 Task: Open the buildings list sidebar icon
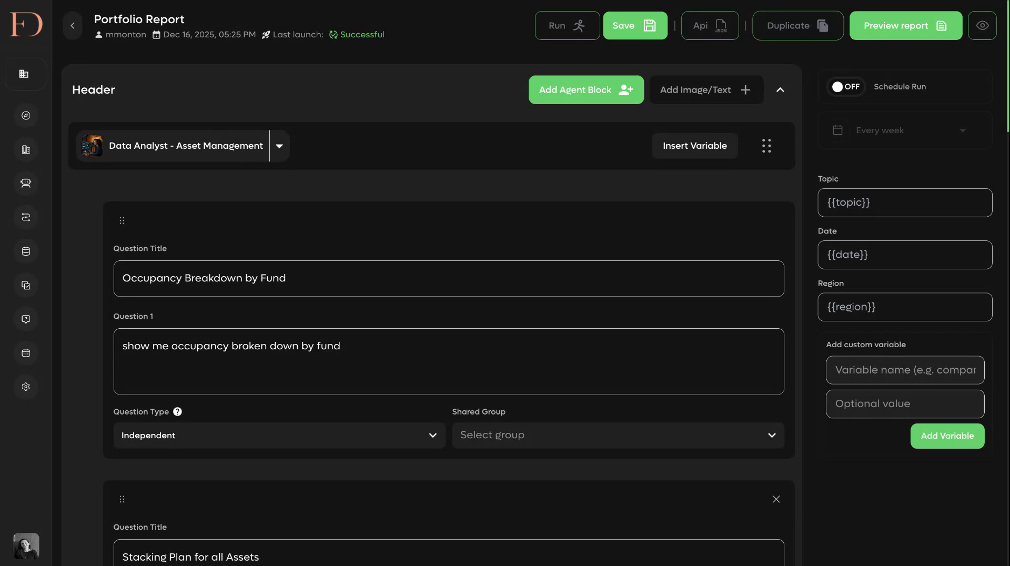26,74
